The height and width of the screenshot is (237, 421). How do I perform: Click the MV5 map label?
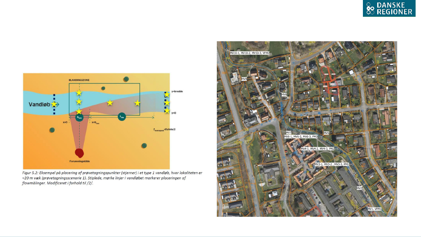point(326,133)
